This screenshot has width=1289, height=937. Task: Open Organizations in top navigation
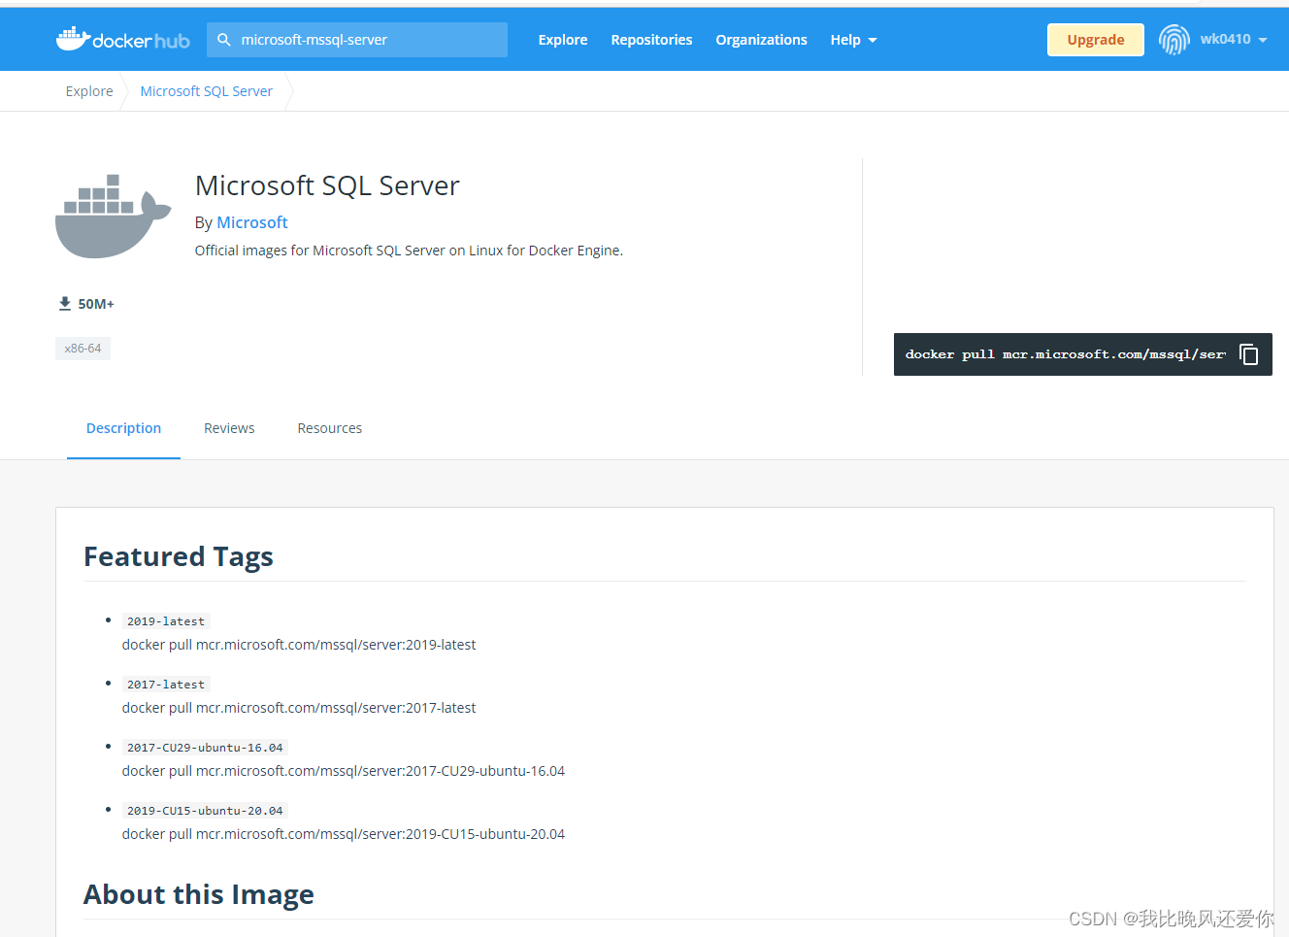click(761, 40)
